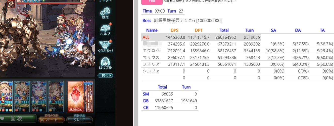Toggle the オート auto charge attack button
This screenshot has width=334, height=126.
click(51, 119)
